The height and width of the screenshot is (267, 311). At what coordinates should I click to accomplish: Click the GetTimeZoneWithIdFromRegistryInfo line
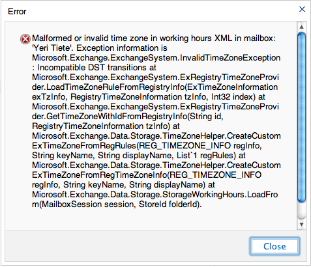[x=128, y=117]
